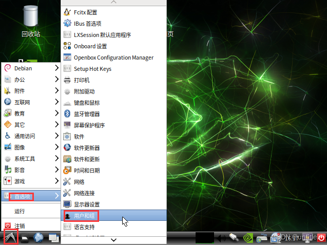Click 网络 tools icon
The image size is (327, 245).
coord(67,181)
